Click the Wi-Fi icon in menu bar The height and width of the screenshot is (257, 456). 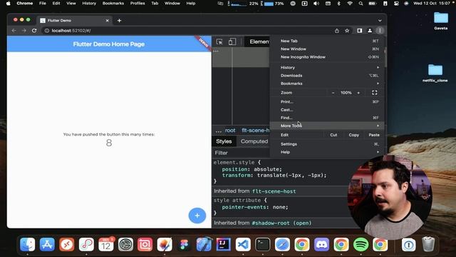[x=350, y=4]
